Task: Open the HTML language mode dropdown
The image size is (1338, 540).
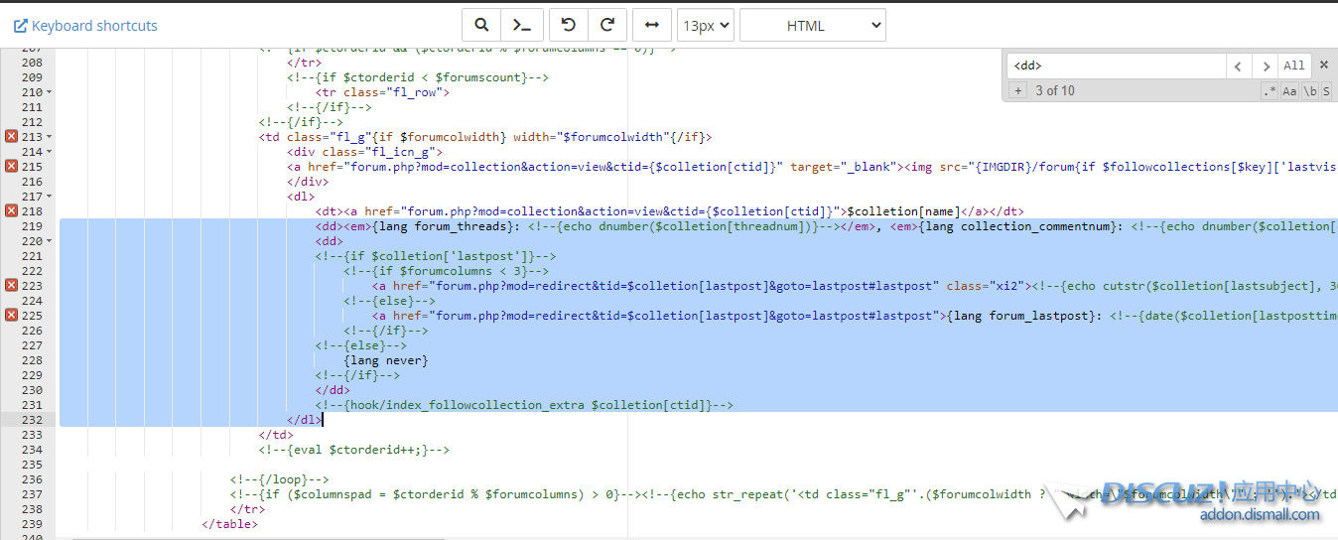Action: (x=812, y=26)
